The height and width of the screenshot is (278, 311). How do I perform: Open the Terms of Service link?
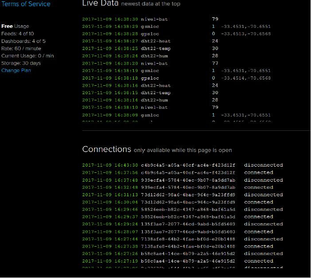tap(25, 4)
